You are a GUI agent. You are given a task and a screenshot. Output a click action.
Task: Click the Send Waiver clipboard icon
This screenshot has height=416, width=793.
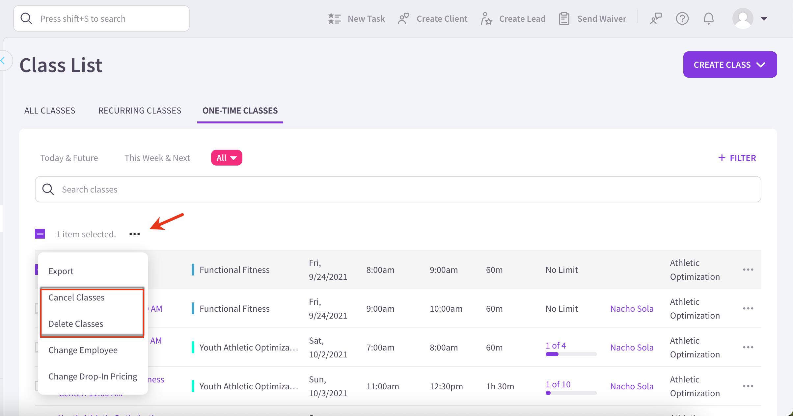click(564, 19)
